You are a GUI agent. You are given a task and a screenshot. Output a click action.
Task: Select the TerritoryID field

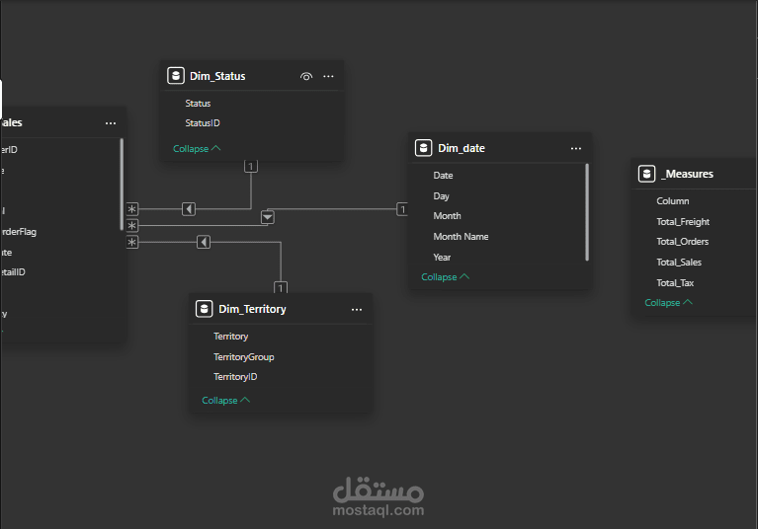pyautogui.click(x=235, y=376)
